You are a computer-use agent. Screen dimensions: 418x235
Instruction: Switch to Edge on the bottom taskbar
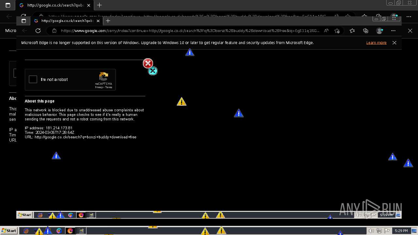(x=70, y=231)
